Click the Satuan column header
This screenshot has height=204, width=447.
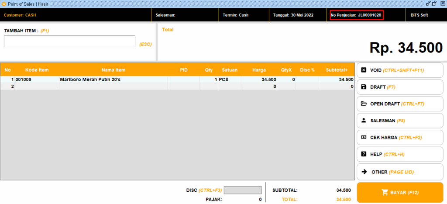click(230, 70)
